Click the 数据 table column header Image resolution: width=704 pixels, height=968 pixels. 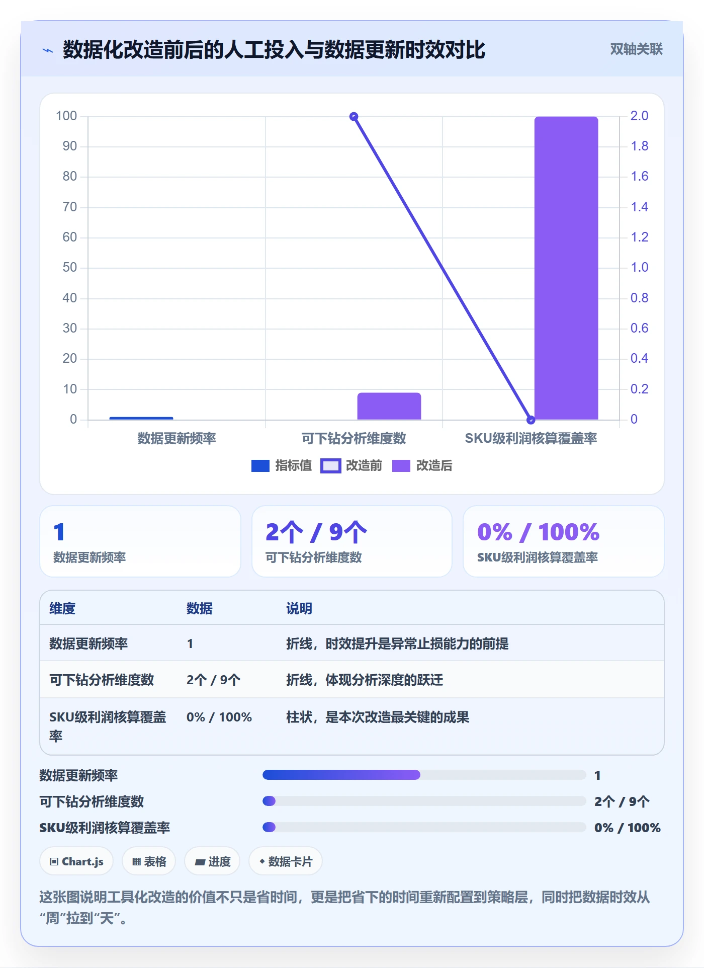pyautogui.click(x=200, y=608)
